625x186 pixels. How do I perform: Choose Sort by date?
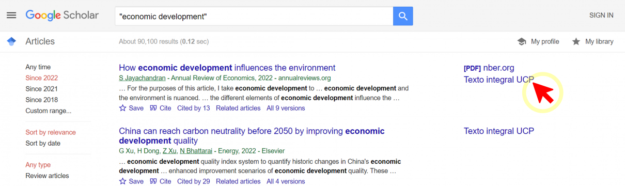43,143
